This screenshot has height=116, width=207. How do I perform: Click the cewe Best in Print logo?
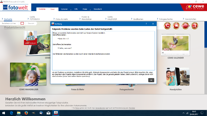click(x=195, y=7)
